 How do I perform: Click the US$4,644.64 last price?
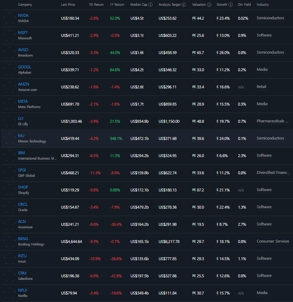pos(72,242)
